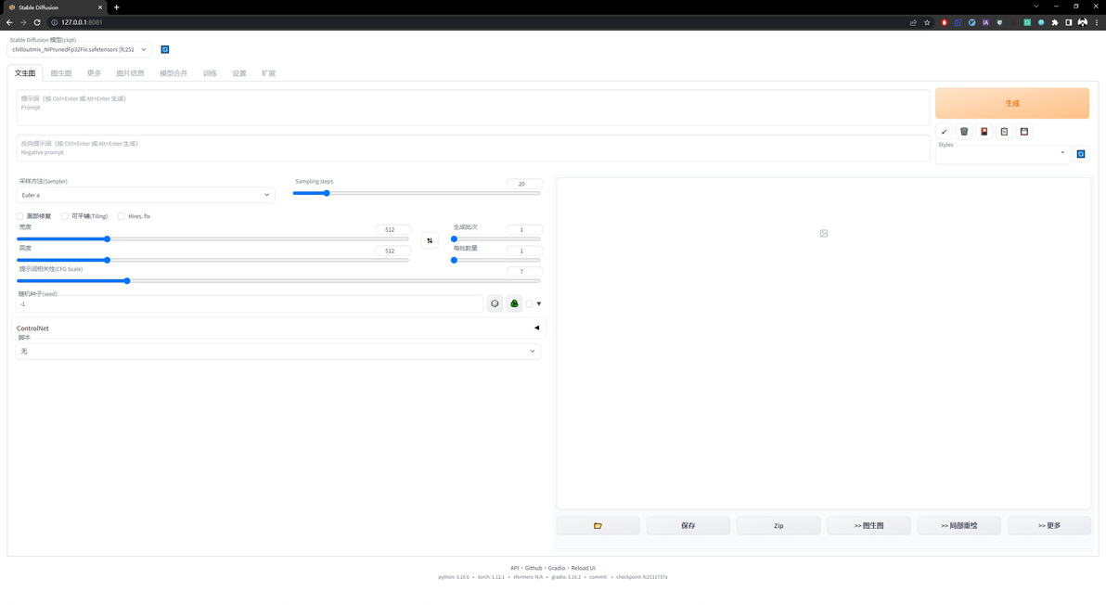Open the tab search chevron in title bar
1106x605 pixels.
click(x=1036, y=6)
